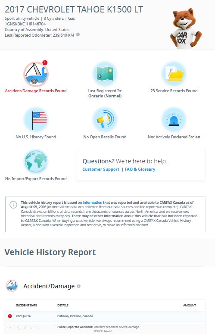The image size is (224, 334).
Task: Click the Accident/Damage section heading
Action: (x=49, y=286)
